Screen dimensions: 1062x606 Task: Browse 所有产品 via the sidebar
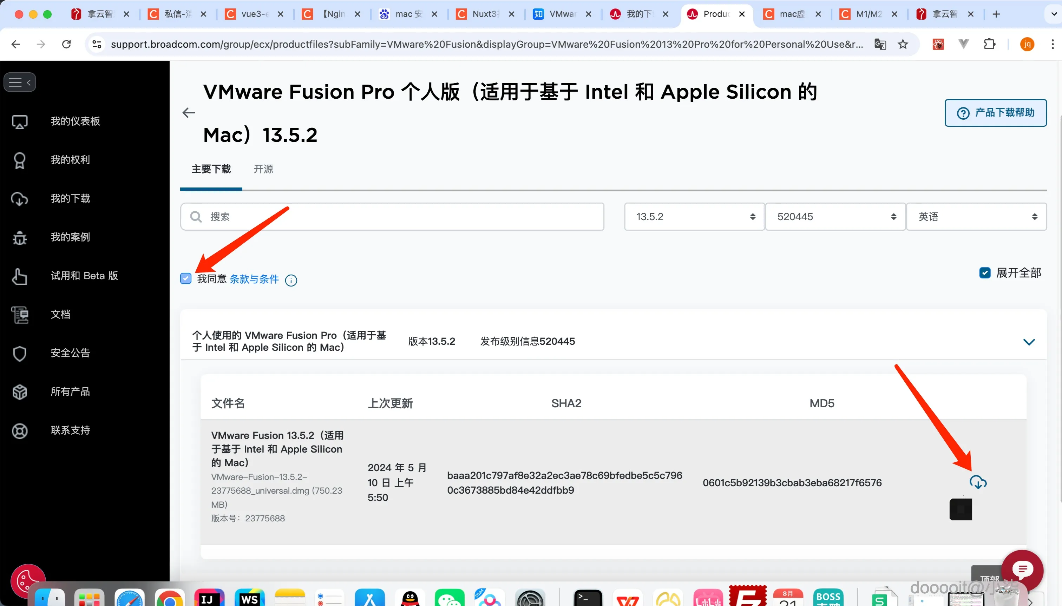tap(70, 391)
